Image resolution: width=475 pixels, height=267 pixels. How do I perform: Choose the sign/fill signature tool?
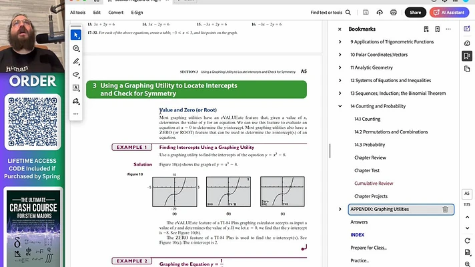[76, 101]
